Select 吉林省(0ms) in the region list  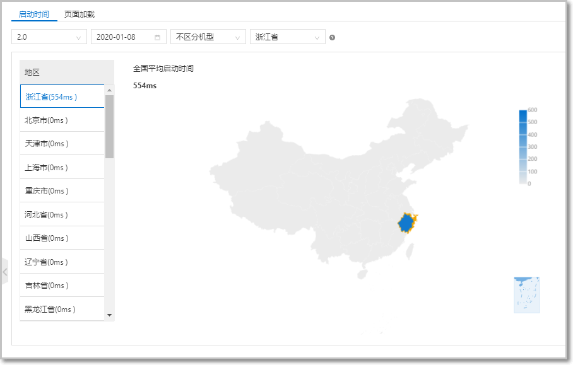(62, 285)
